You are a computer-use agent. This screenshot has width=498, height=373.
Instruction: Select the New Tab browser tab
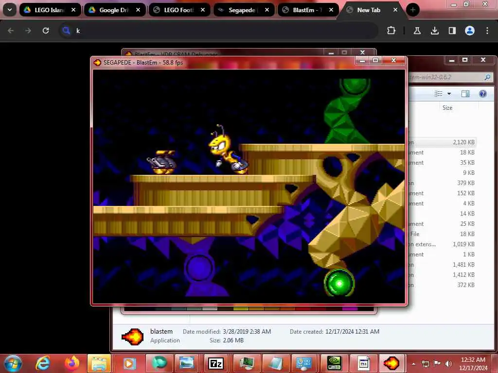click(x=372, y=10)
